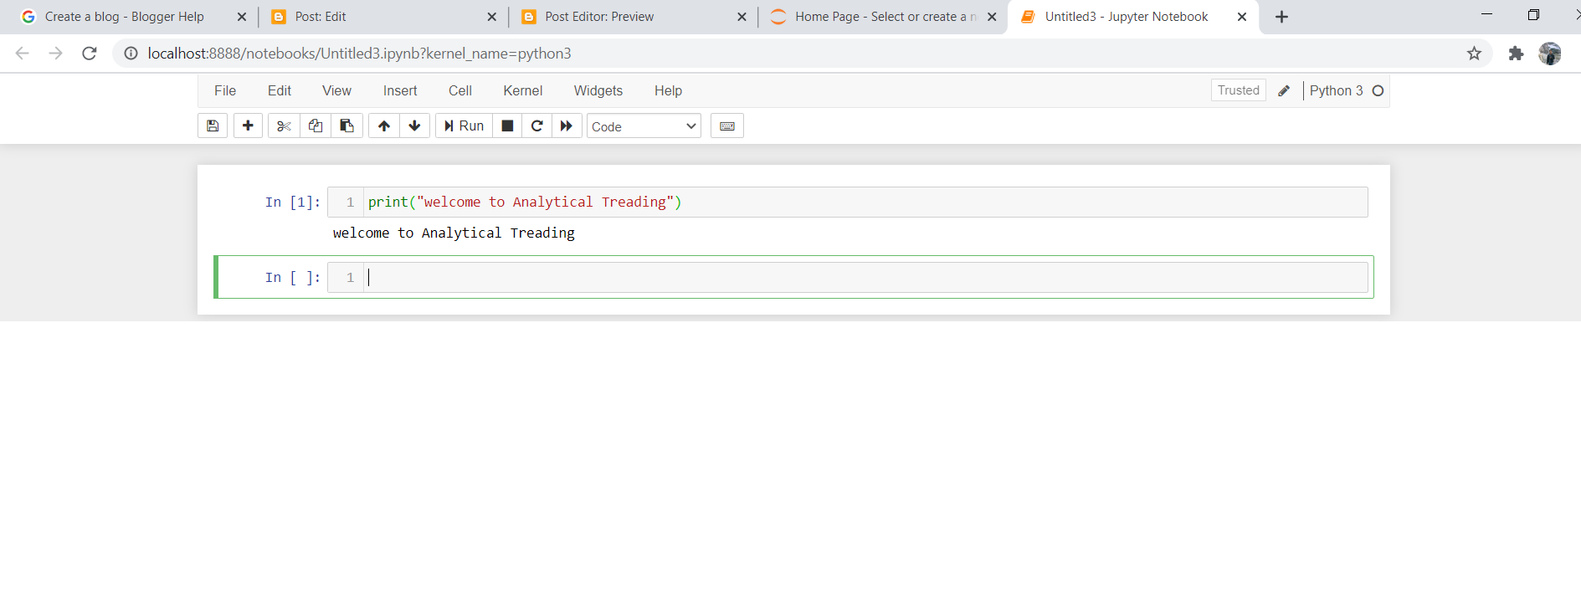
Task: Switch to the Post Editor: Preview tab
Action: click(x=599, y=17)
